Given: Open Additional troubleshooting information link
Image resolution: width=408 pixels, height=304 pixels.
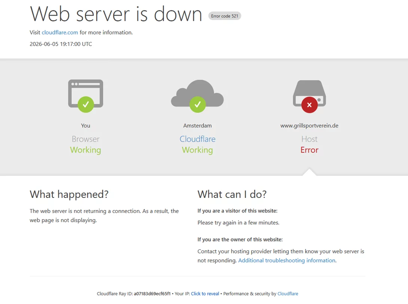Looking at the screenshot, I should pos(287,260).
